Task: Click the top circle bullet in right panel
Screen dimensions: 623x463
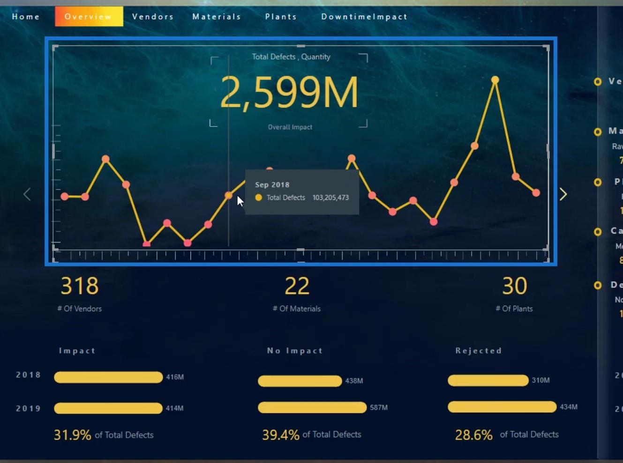Action: point(598,82)
